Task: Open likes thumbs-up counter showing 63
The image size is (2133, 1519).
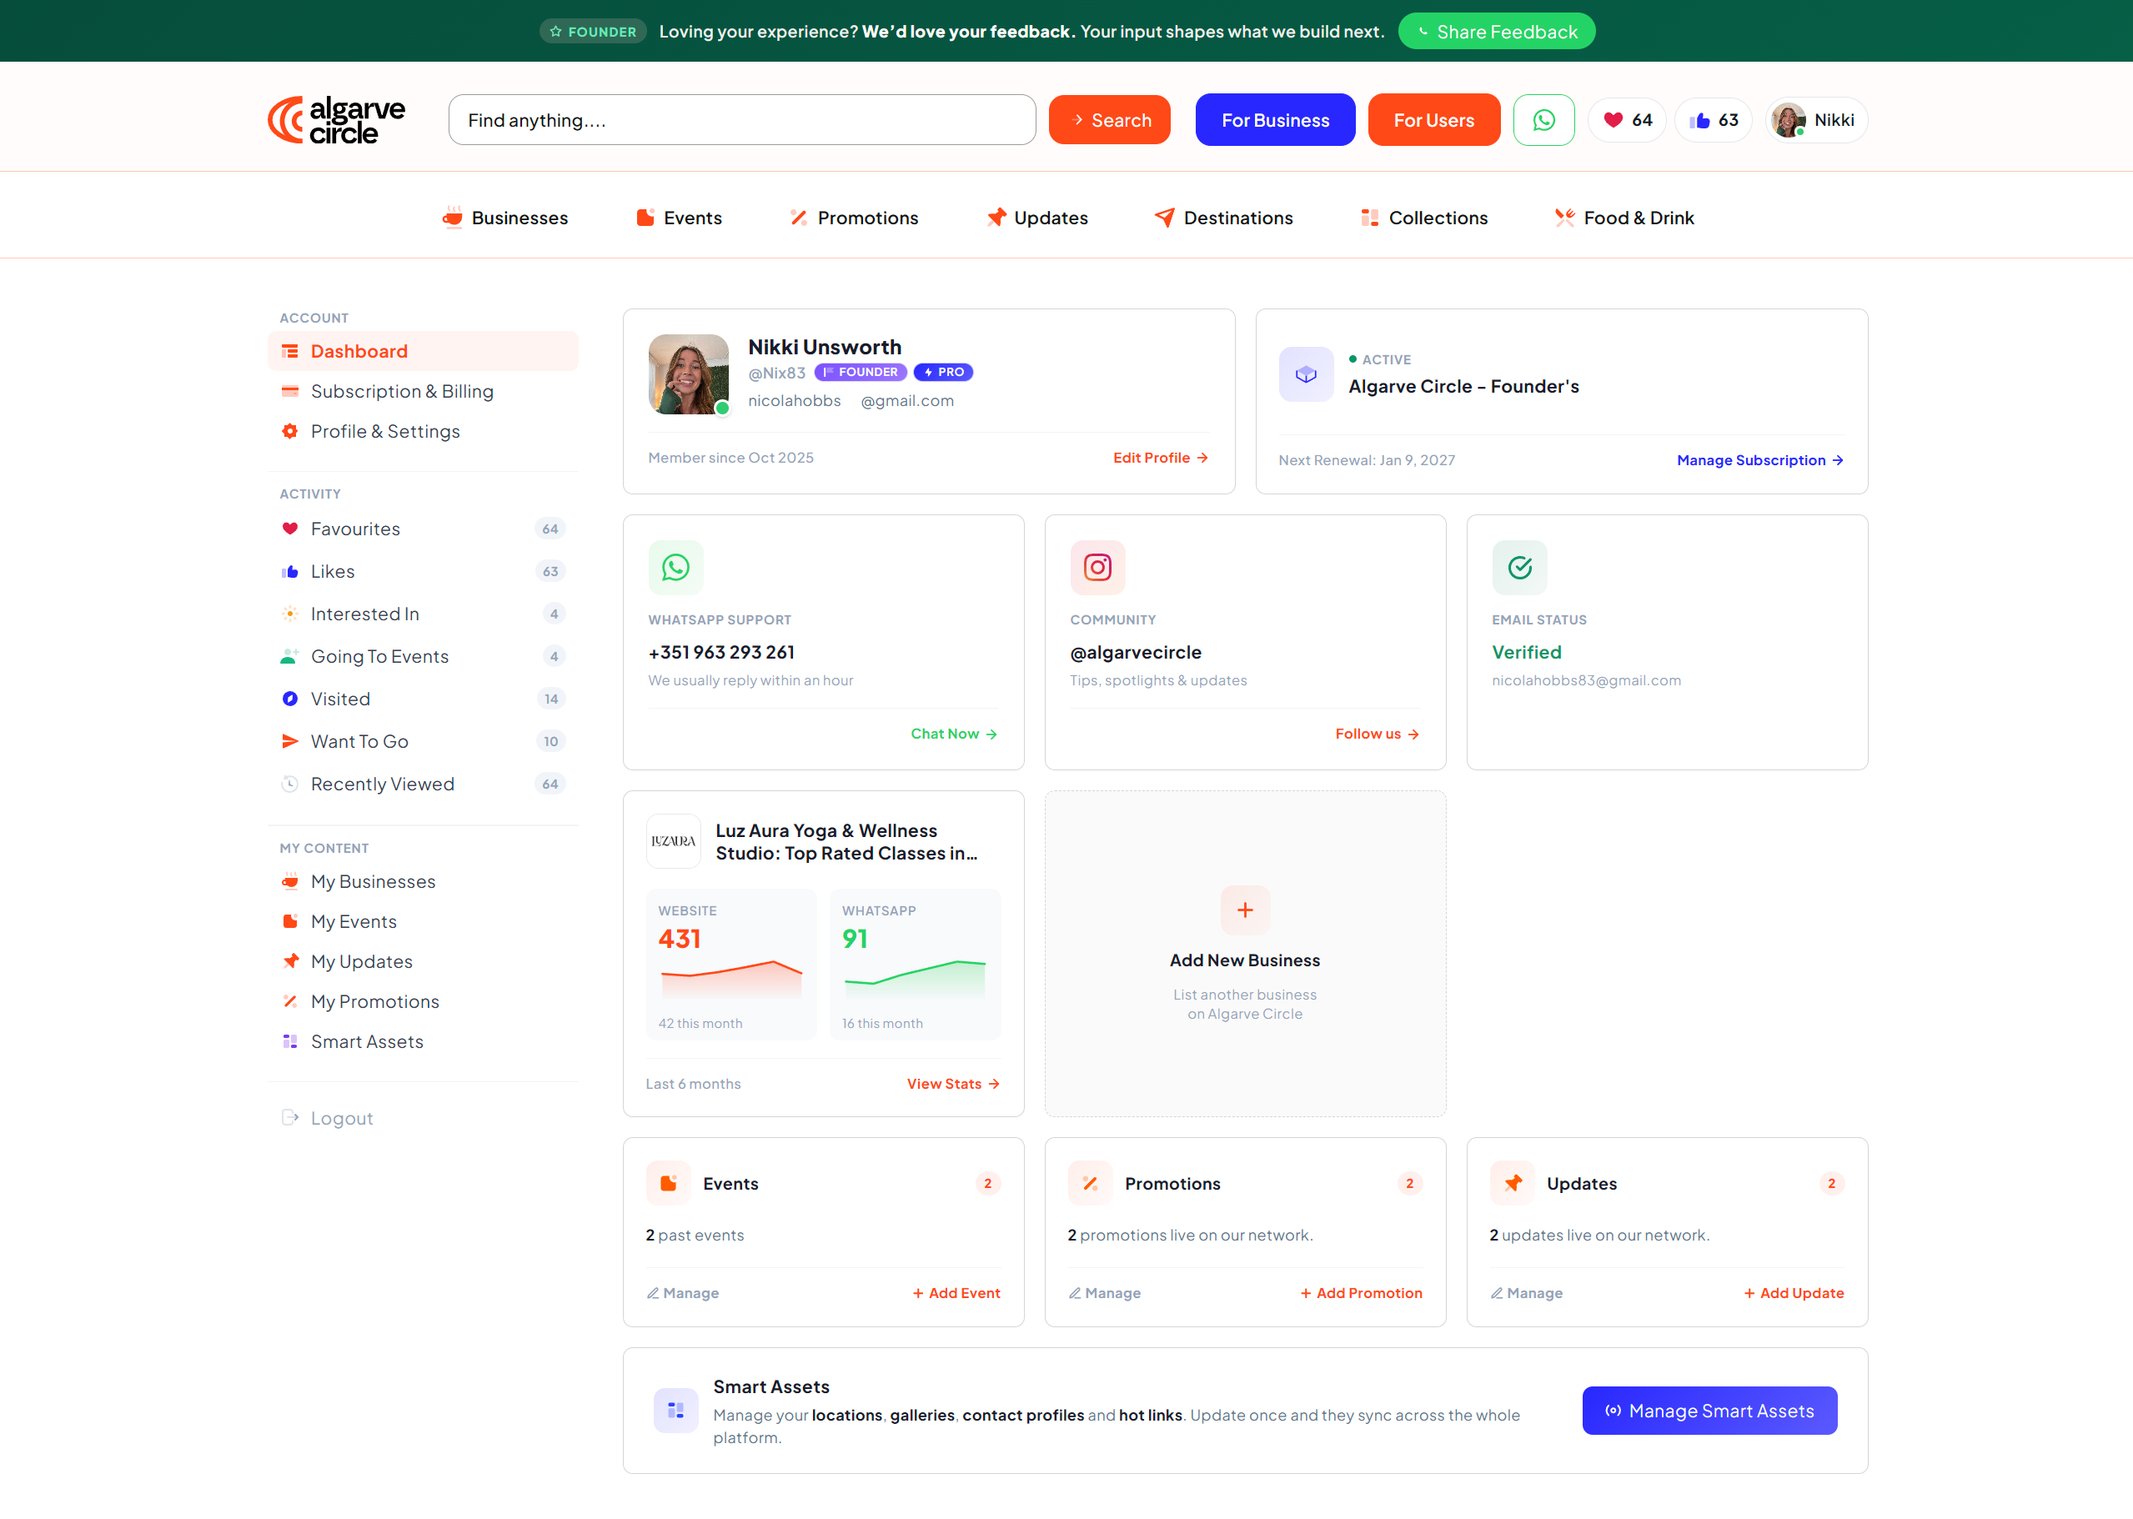Action: pos(1713,120)
